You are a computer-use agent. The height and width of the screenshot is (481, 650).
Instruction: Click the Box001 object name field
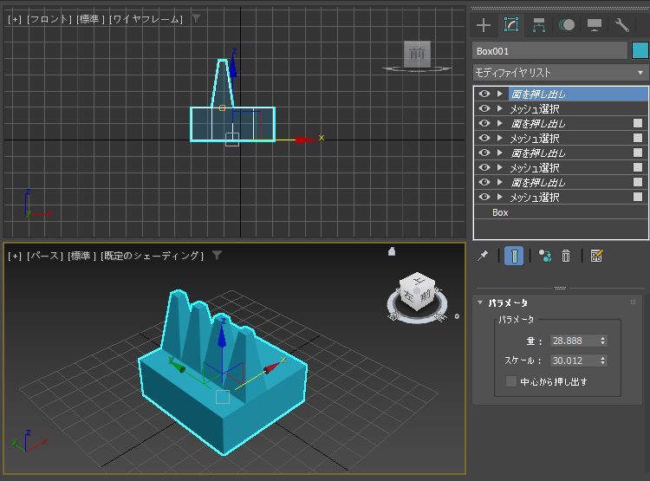549,51
